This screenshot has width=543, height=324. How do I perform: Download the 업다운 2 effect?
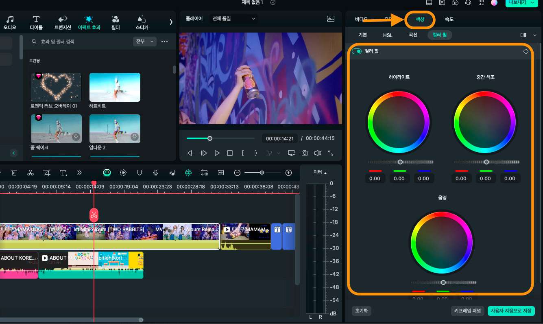point(134,137)
